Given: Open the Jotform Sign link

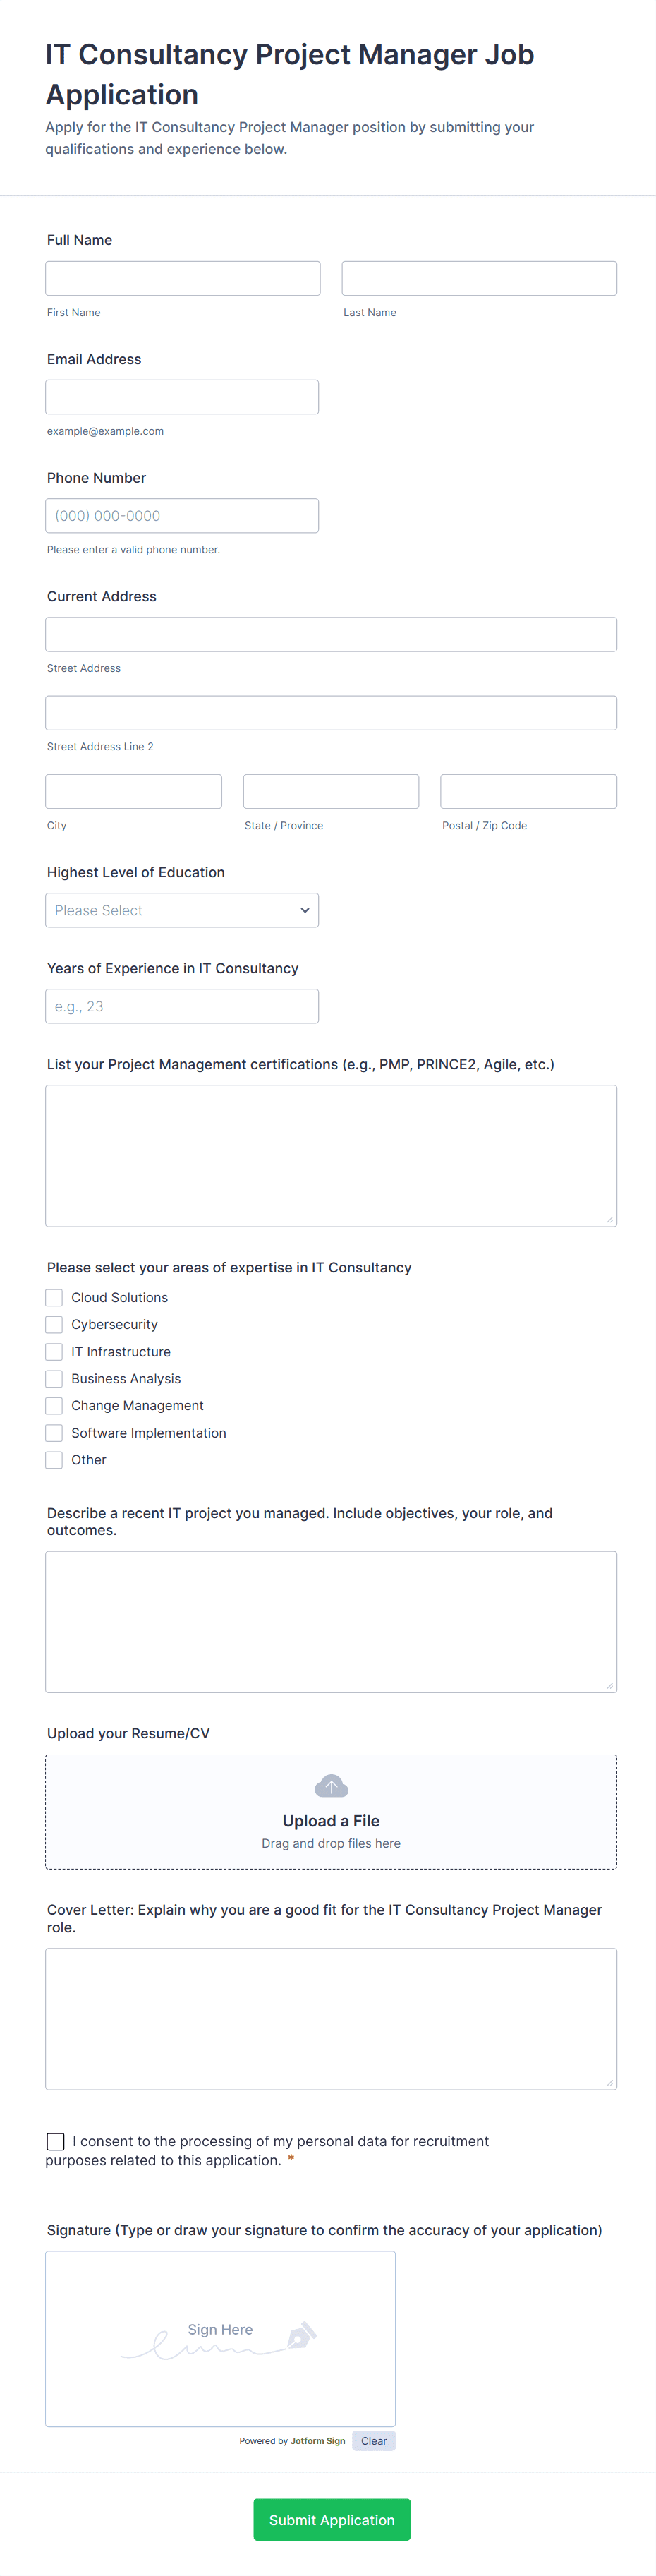Looking at the screenshot, I should [x=317, y=2441].
